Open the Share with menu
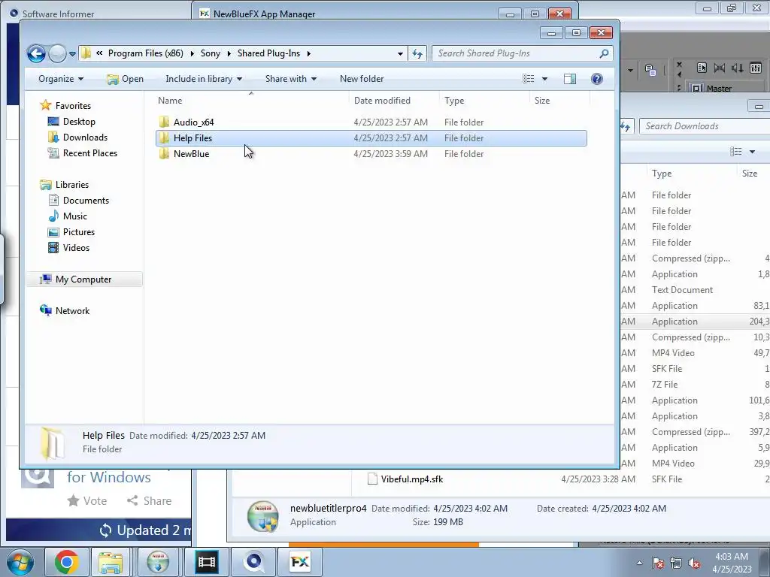 click(291, 79)
